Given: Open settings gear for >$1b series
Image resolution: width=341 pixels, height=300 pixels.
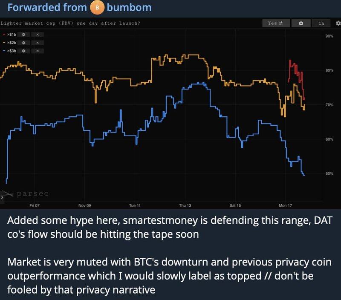Looking at the screenshot, I should [x=24, y=34].
